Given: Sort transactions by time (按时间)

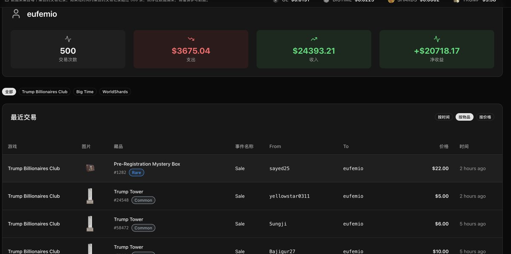Looking at the screenshot, I should click(x=444, y=117).
